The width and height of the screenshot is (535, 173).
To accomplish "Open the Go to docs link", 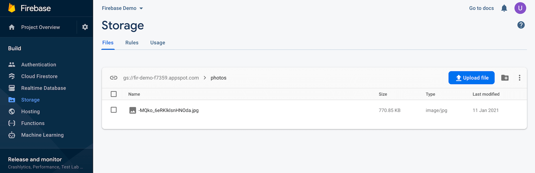I will (481, 8).
